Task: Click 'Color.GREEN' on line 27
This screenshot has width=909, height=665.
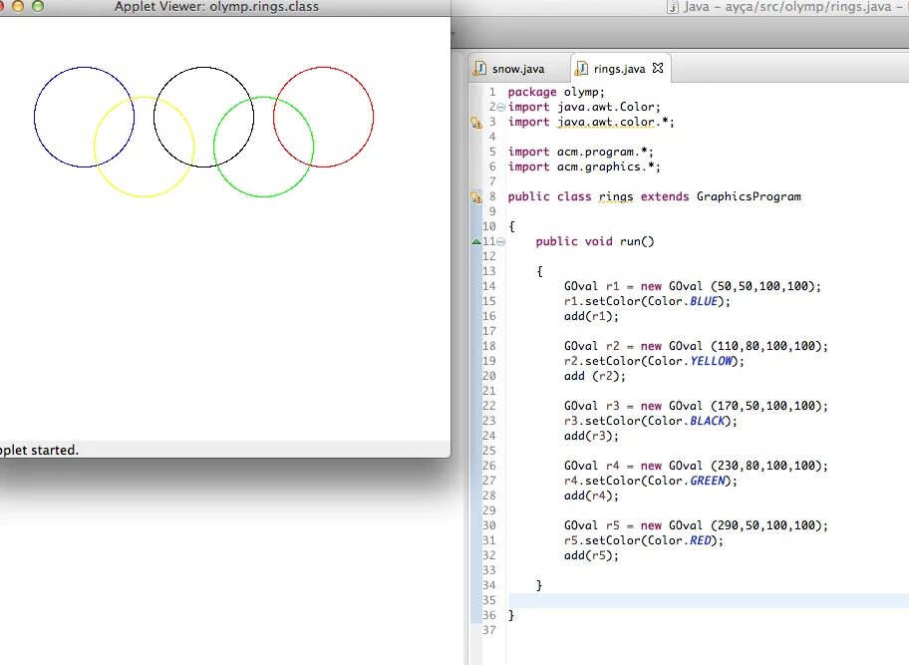Action: (x=689, y=481)
